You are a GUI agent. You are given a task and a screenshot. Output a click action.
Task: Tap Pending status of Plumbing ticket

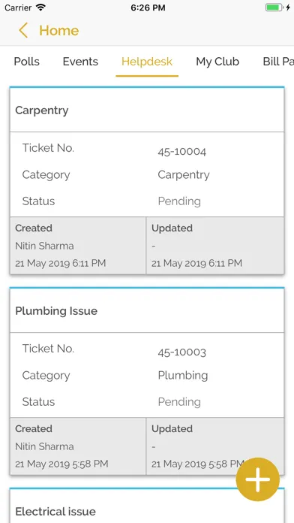(x=179, y=401)
